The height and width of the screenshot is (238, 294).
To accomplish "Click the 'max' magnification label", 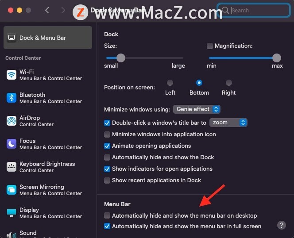I will (x=277, y=66).
